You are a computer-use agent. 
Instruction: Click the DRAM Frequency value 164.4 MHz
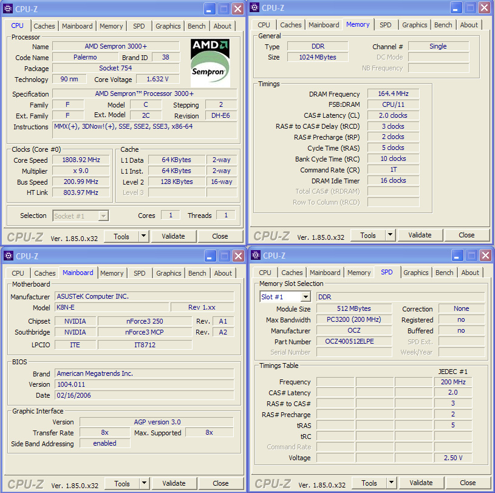[x=394, y=93]
